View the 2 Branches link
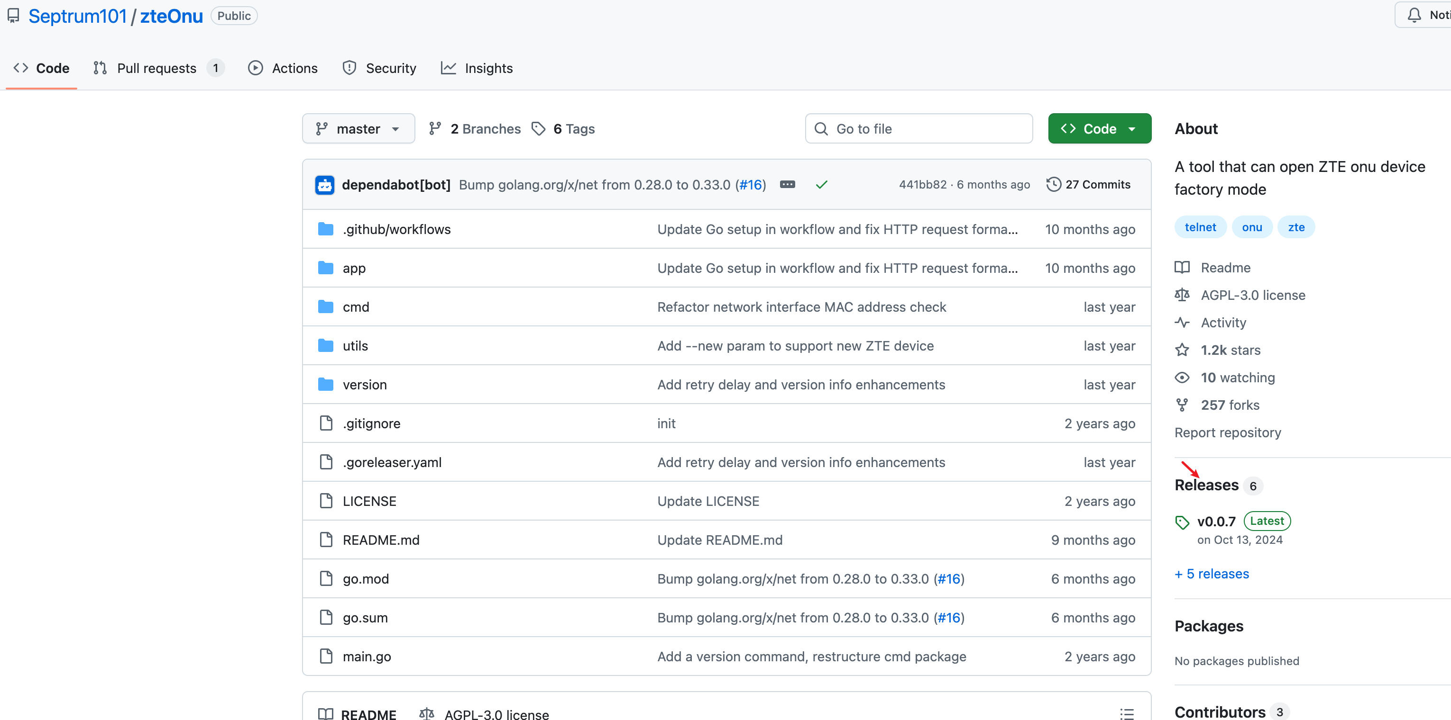1451x720 pixels. 475,129
